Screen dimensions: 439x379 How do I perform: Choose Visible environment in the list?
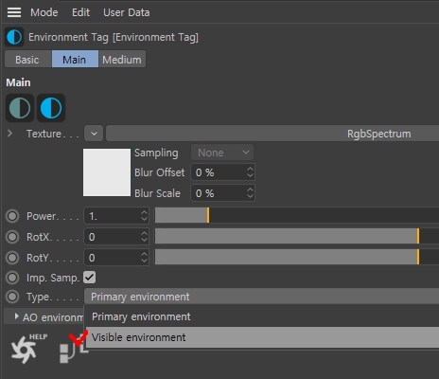[262, 337]
